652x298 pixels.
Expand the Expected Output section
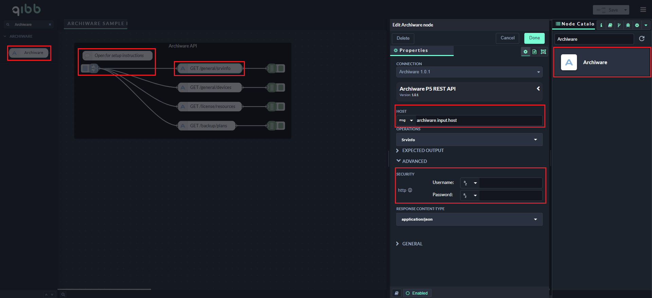coord(423,150)
